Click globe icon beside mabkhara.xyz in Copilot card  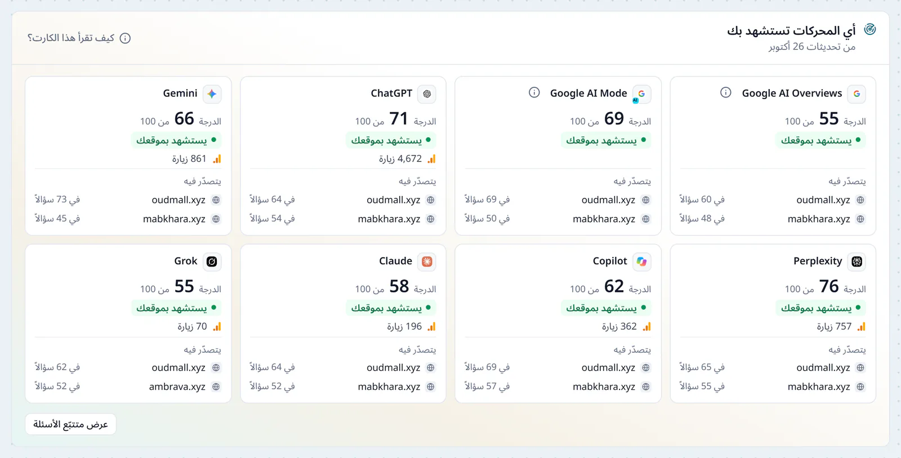[x=646, y=387]
